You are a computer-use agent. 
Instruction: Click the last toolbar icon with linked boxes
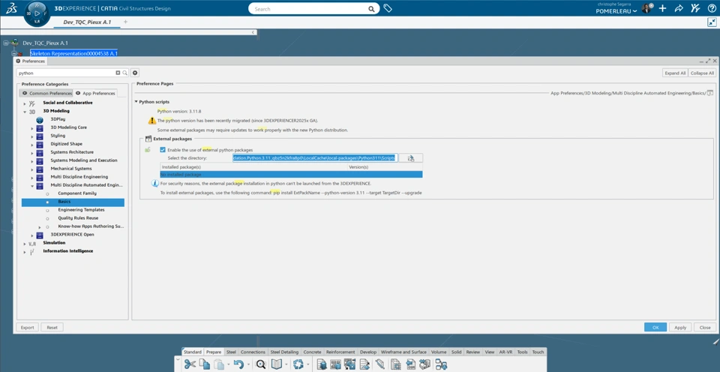coord(441,364)
